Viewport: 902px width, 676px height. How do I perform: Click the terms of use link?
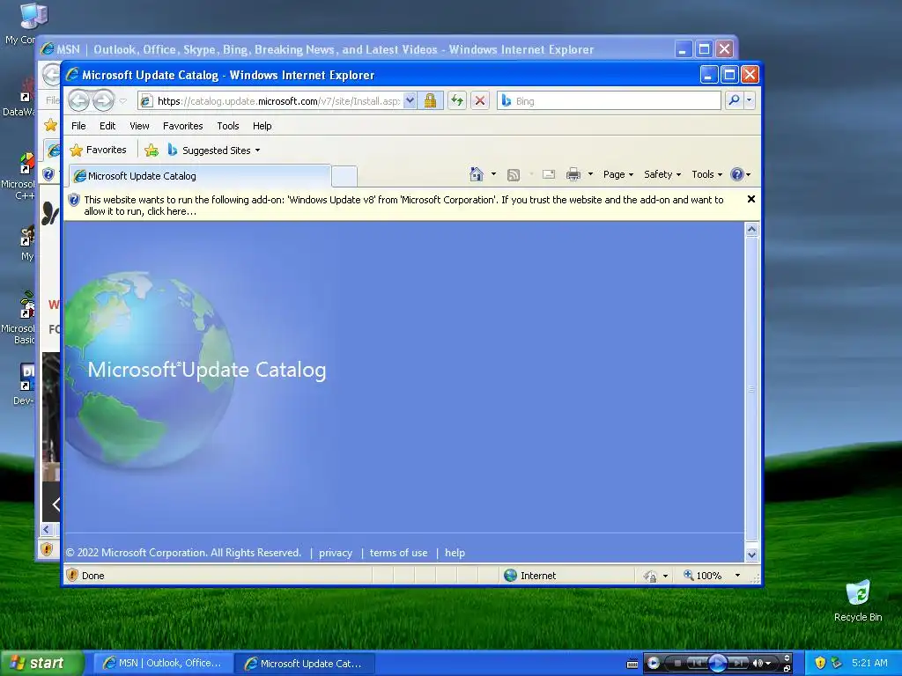[x=398, y=553]
